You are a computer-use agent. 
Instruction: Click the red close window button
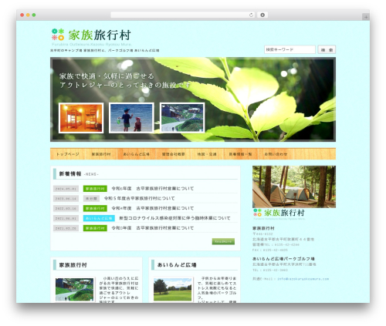pos(22,15)
